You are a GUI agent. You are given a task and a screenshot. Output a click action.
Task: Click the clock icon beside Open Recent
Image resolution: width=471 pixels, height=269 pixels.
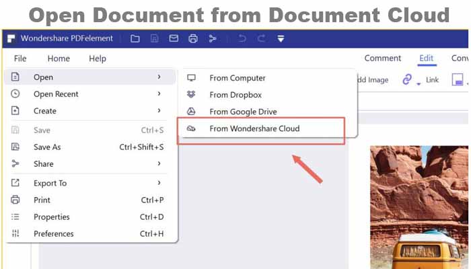point(15,93)
